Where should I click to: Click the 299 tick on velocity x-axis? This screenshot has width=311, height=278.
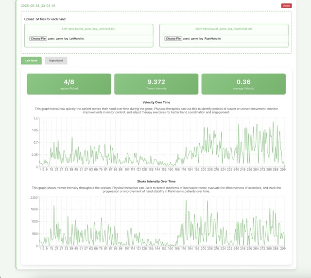[x=283, y=169]
